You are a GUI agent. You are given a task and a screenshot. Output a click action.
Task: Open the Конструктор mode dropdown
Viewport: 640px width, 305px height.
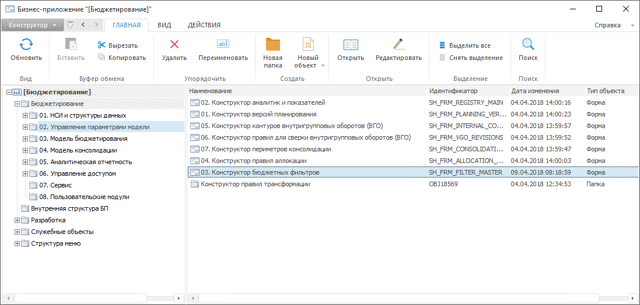33,26
